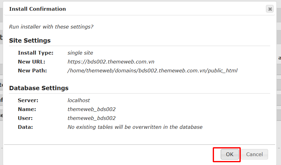This screenshot has width=281, height=165.
Task: Click the database User label
Action: 25,118
